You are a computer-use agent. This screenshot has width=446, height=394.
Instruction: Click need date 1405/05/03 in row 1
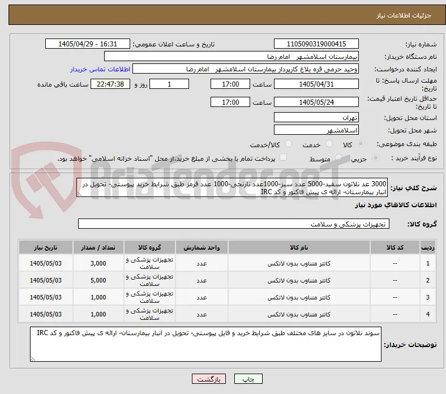pos(46,263)
